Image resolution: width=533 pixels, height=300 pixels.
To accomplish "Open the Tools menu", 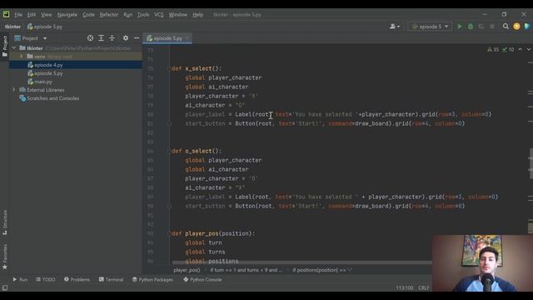I will [x=143, y=15].
